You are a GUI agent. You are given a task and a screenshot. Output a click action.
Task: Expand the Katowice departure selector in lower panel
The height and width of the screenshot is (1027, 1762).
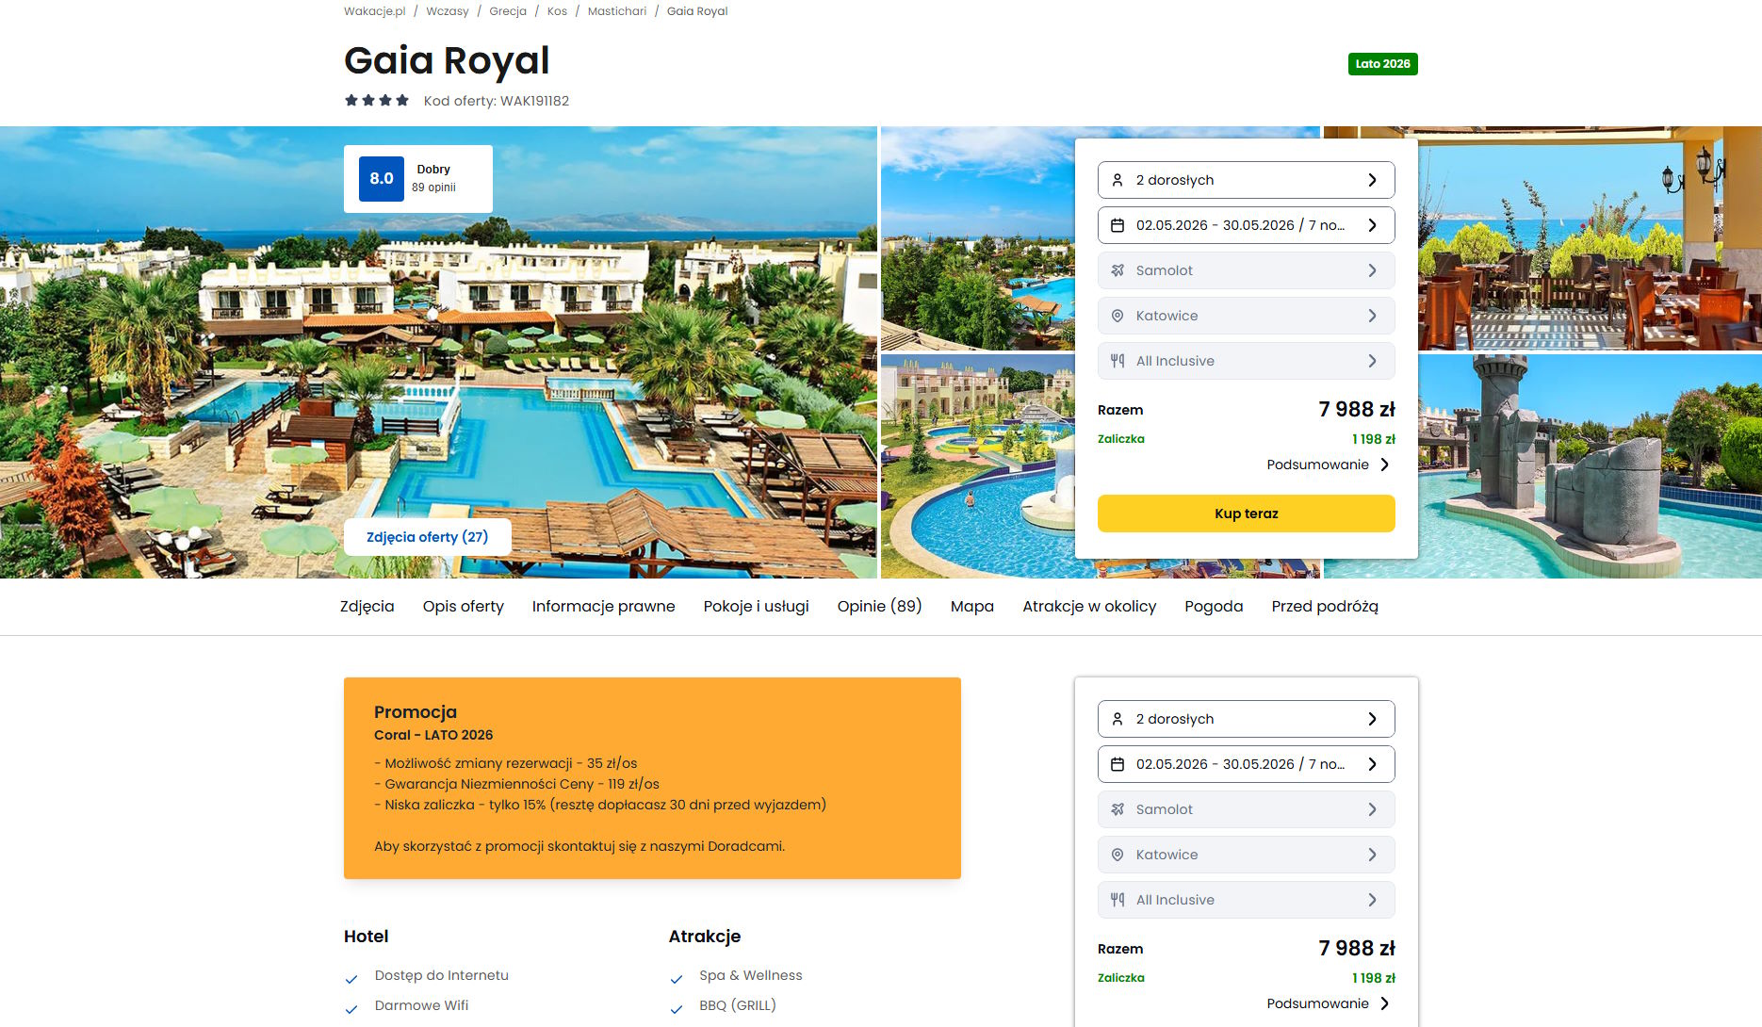point(1246,855)
